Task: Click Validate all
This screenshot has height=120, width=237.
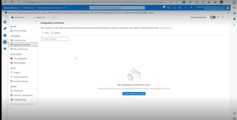Action: [39, 17]
